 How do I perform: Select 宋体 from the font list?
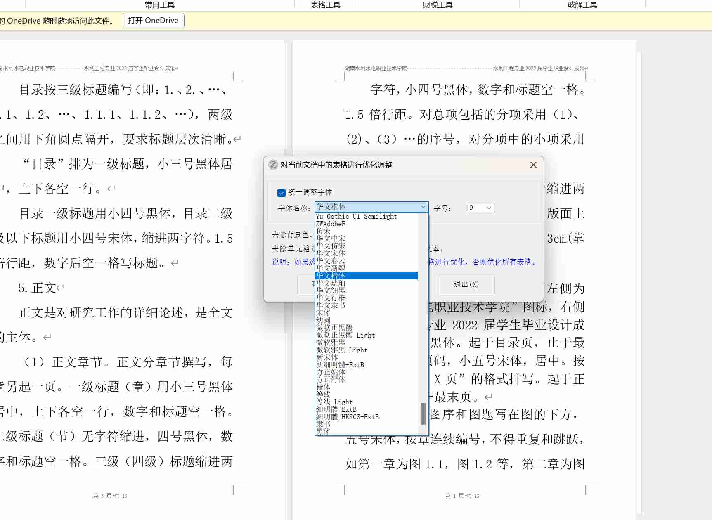tap(324, 313)
